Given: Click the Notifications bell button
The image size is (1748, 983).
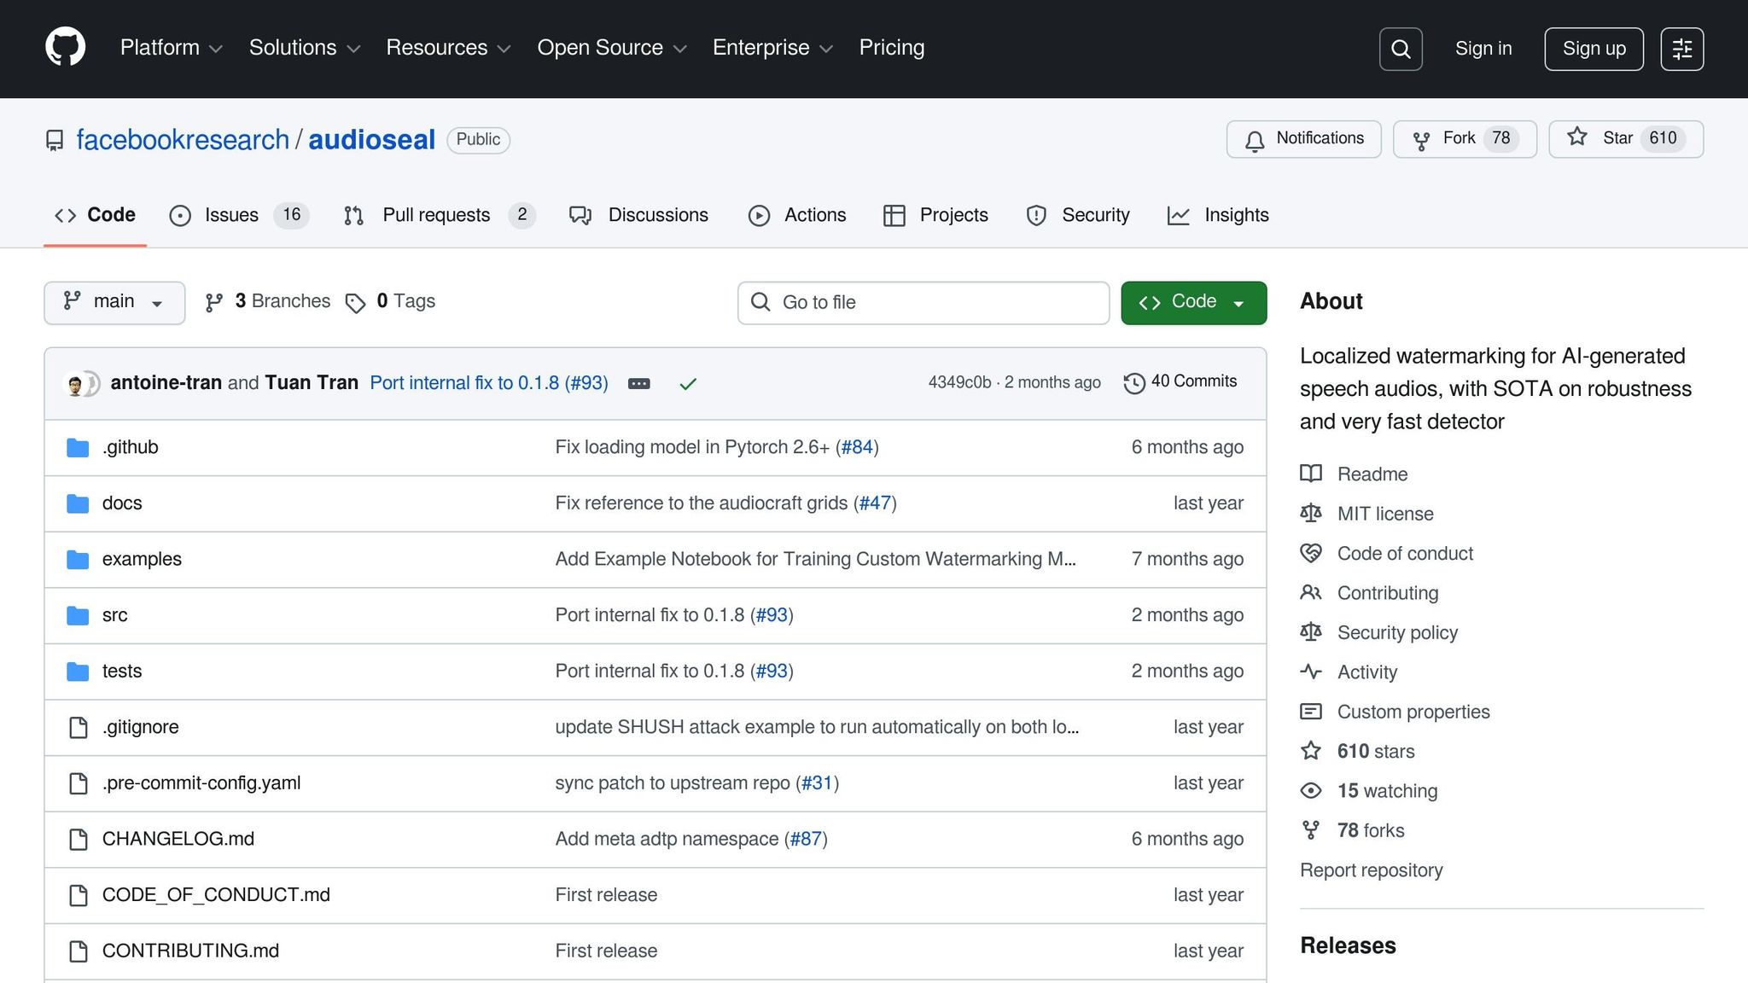Looking at the screenshot, I should pos(1303,138).
